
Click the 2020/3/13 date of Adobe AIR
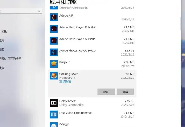[x=128, y=19]
